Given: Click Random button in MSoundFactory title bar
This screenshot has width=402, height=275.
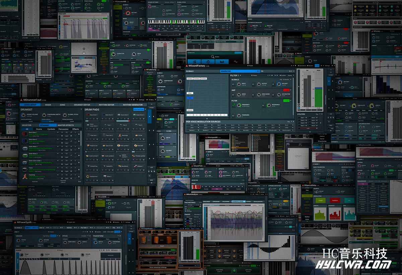Looking at the screenshot, I should [311, 66].
